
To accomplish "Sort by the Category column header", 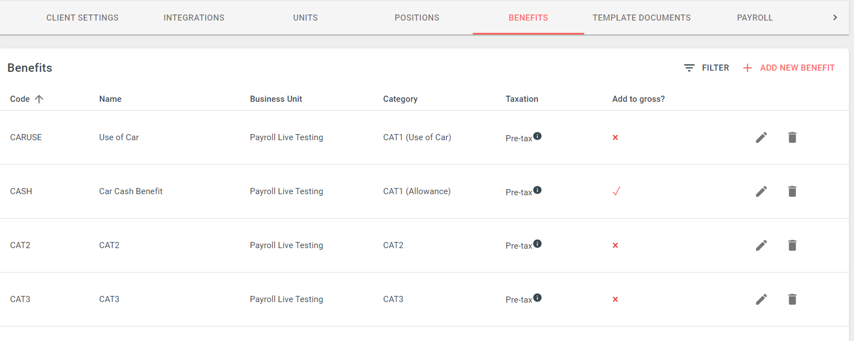I will tap(400, 99).
